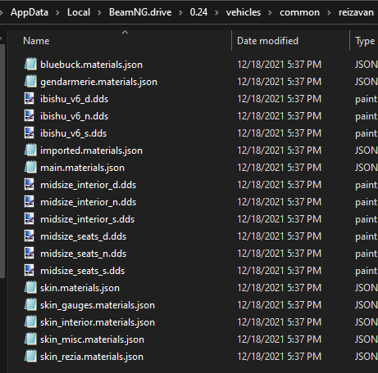Click the date modified of midsize_seats_s.dds
The image size is (378, 373).
(279, 271)
